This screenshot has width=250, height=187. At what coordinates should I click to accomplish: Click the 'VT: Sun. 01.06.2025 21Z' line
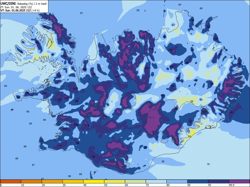pyautogui.click(x=15, y=10)
